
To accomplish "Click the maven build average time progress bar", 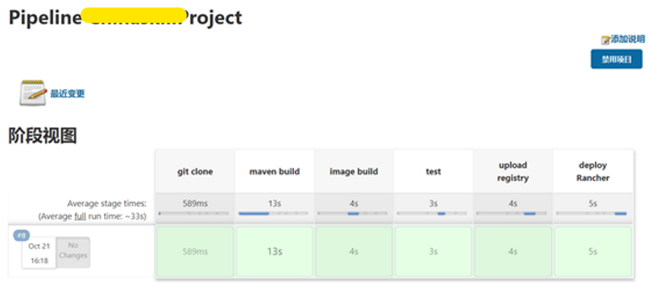I will pyautogui.click(x=273, y=214).
